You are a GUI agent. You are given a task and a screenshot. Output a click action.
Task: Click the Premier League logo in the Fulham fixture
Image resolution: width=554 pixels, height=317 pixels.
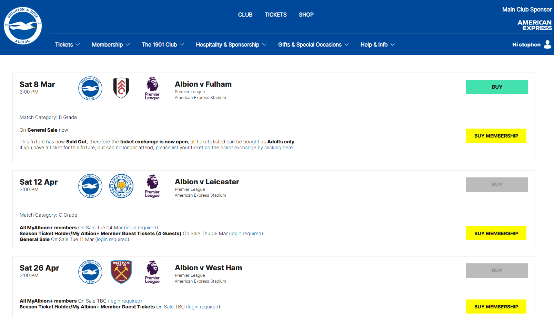[152, 88]
